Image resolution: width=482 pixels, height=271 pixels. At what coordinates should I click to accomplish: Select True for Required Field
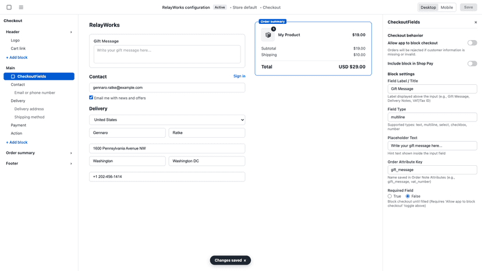(x=390, y=196)
